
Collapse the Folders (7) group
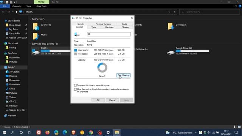tap(30, 19)
